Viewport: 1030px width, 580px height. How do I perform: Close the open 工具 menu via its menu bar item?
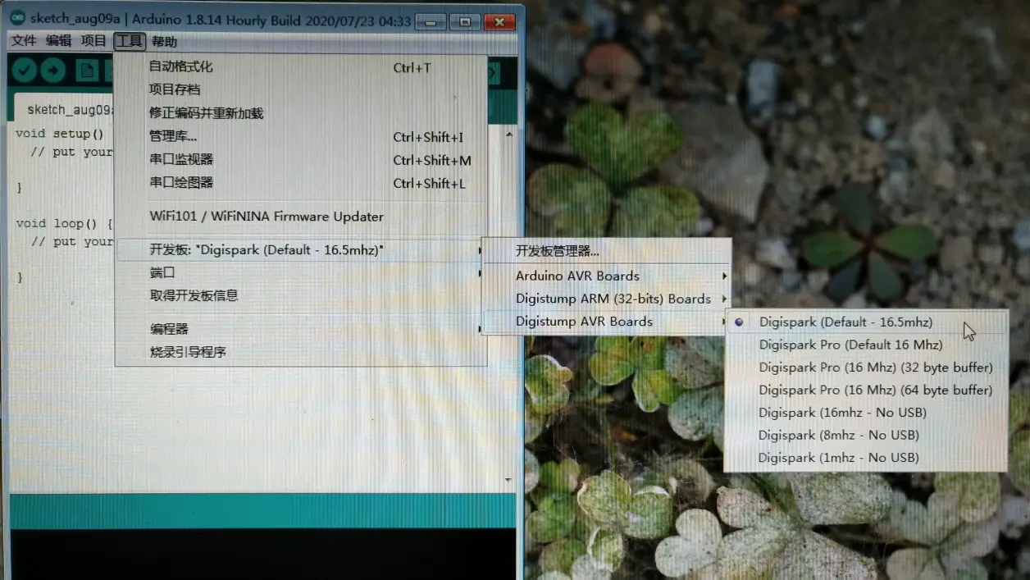129,41
